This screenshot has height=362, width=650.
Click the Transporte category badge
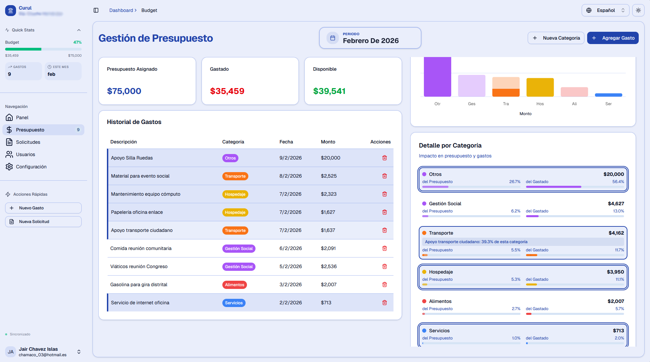point(235,176)
